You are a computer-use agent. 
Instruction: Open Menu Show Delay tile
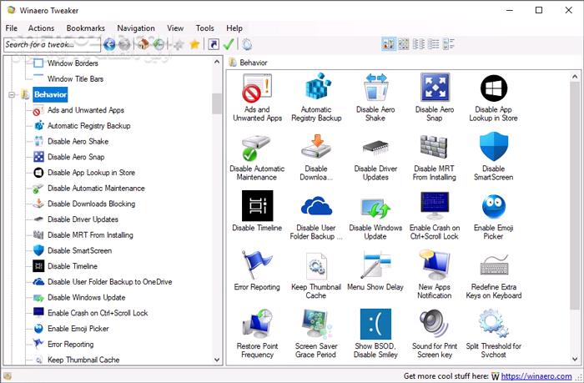click(x=375, y=270)
